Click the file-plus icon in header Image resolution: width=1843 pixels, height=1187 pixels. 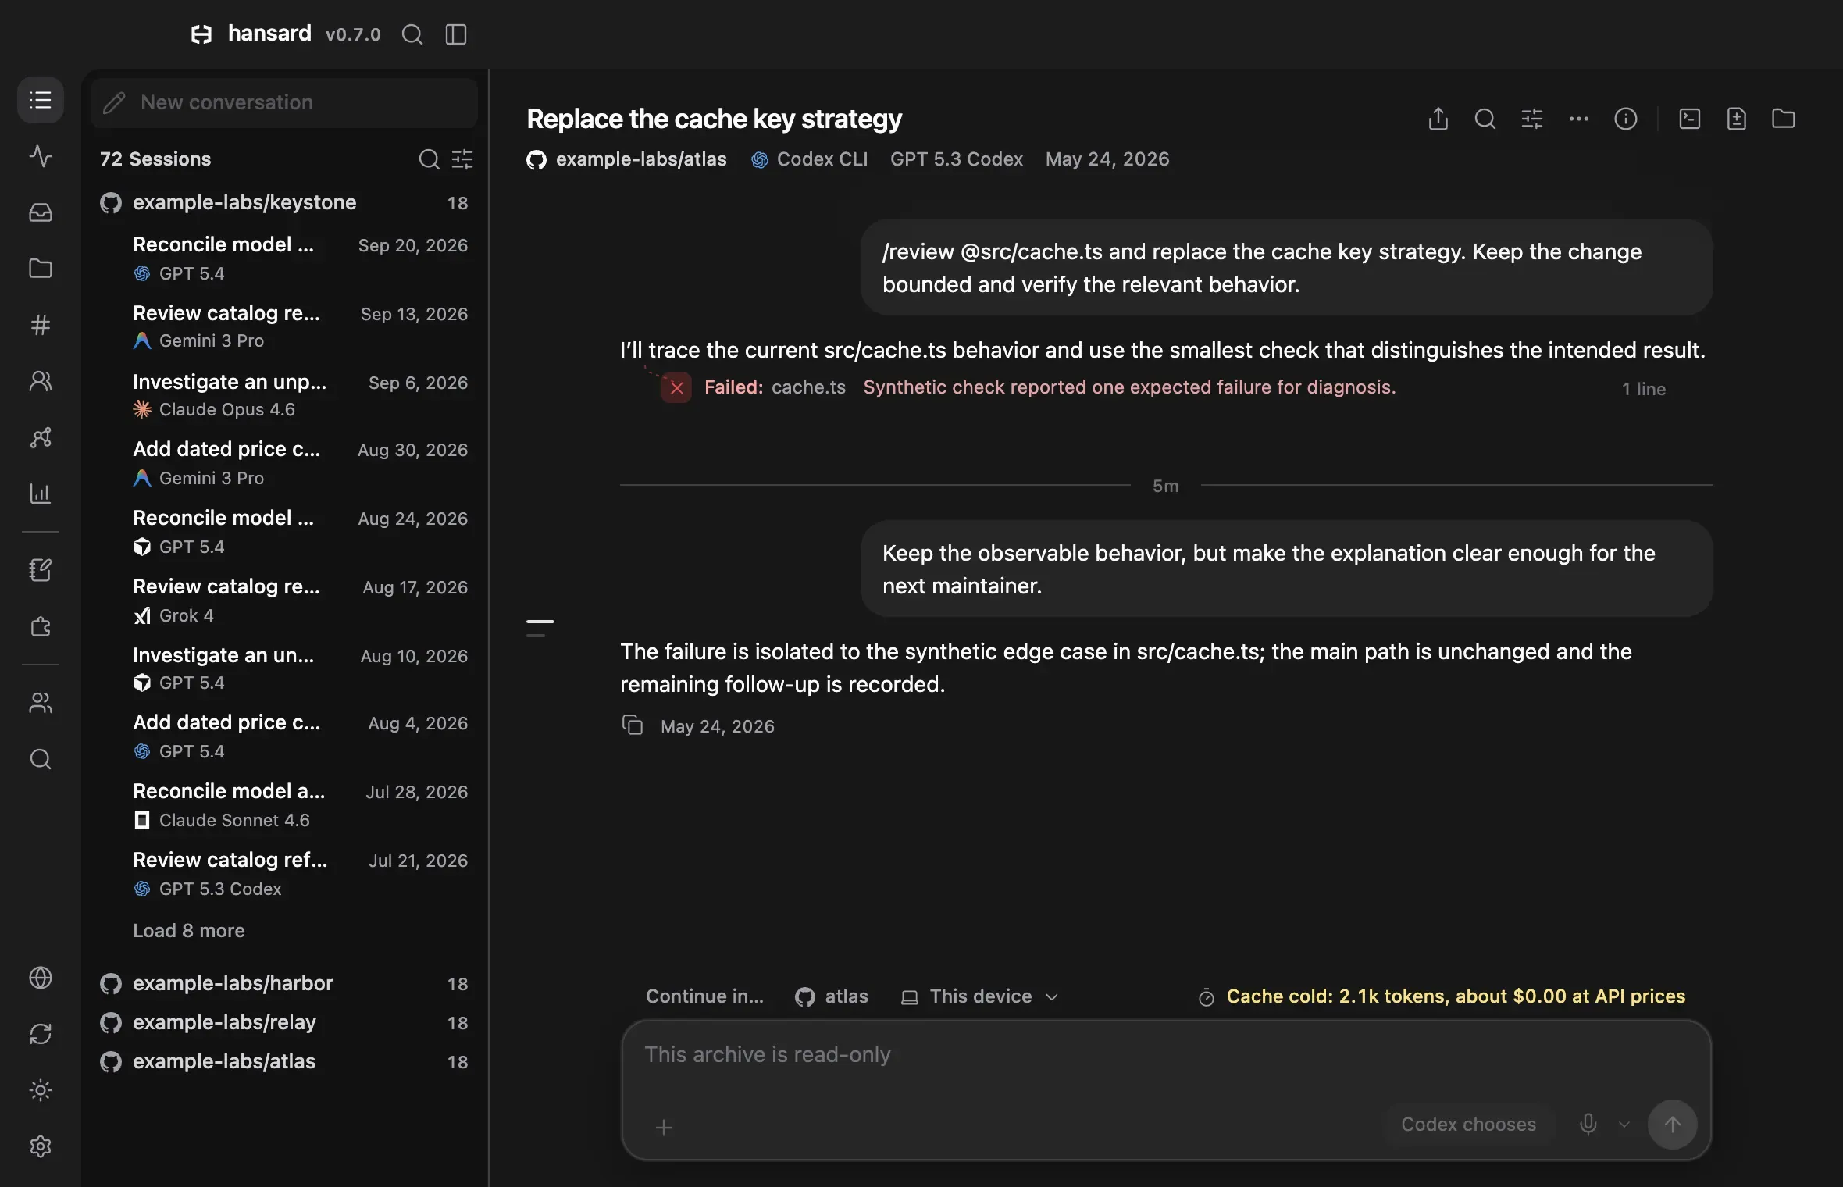[x=1737, y=119]
